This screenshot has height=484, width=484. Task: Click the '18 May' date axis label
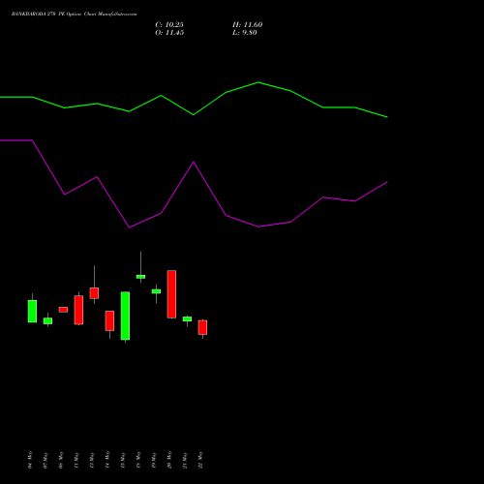[138, 460]
